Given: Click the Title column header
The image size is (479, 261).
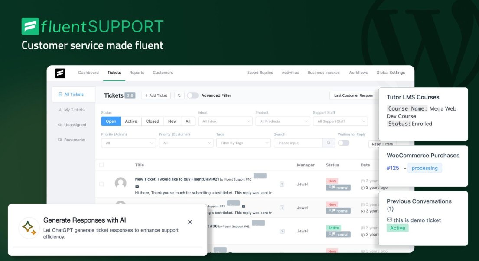Looking at the screenshot, I should (x=140, y=165).
